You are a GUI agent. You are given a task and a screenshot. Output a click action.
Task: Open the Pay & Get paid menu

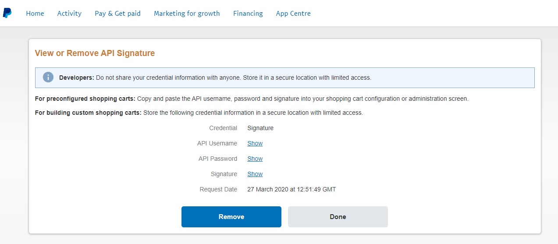pyautogui.click(x=117, y=14)
